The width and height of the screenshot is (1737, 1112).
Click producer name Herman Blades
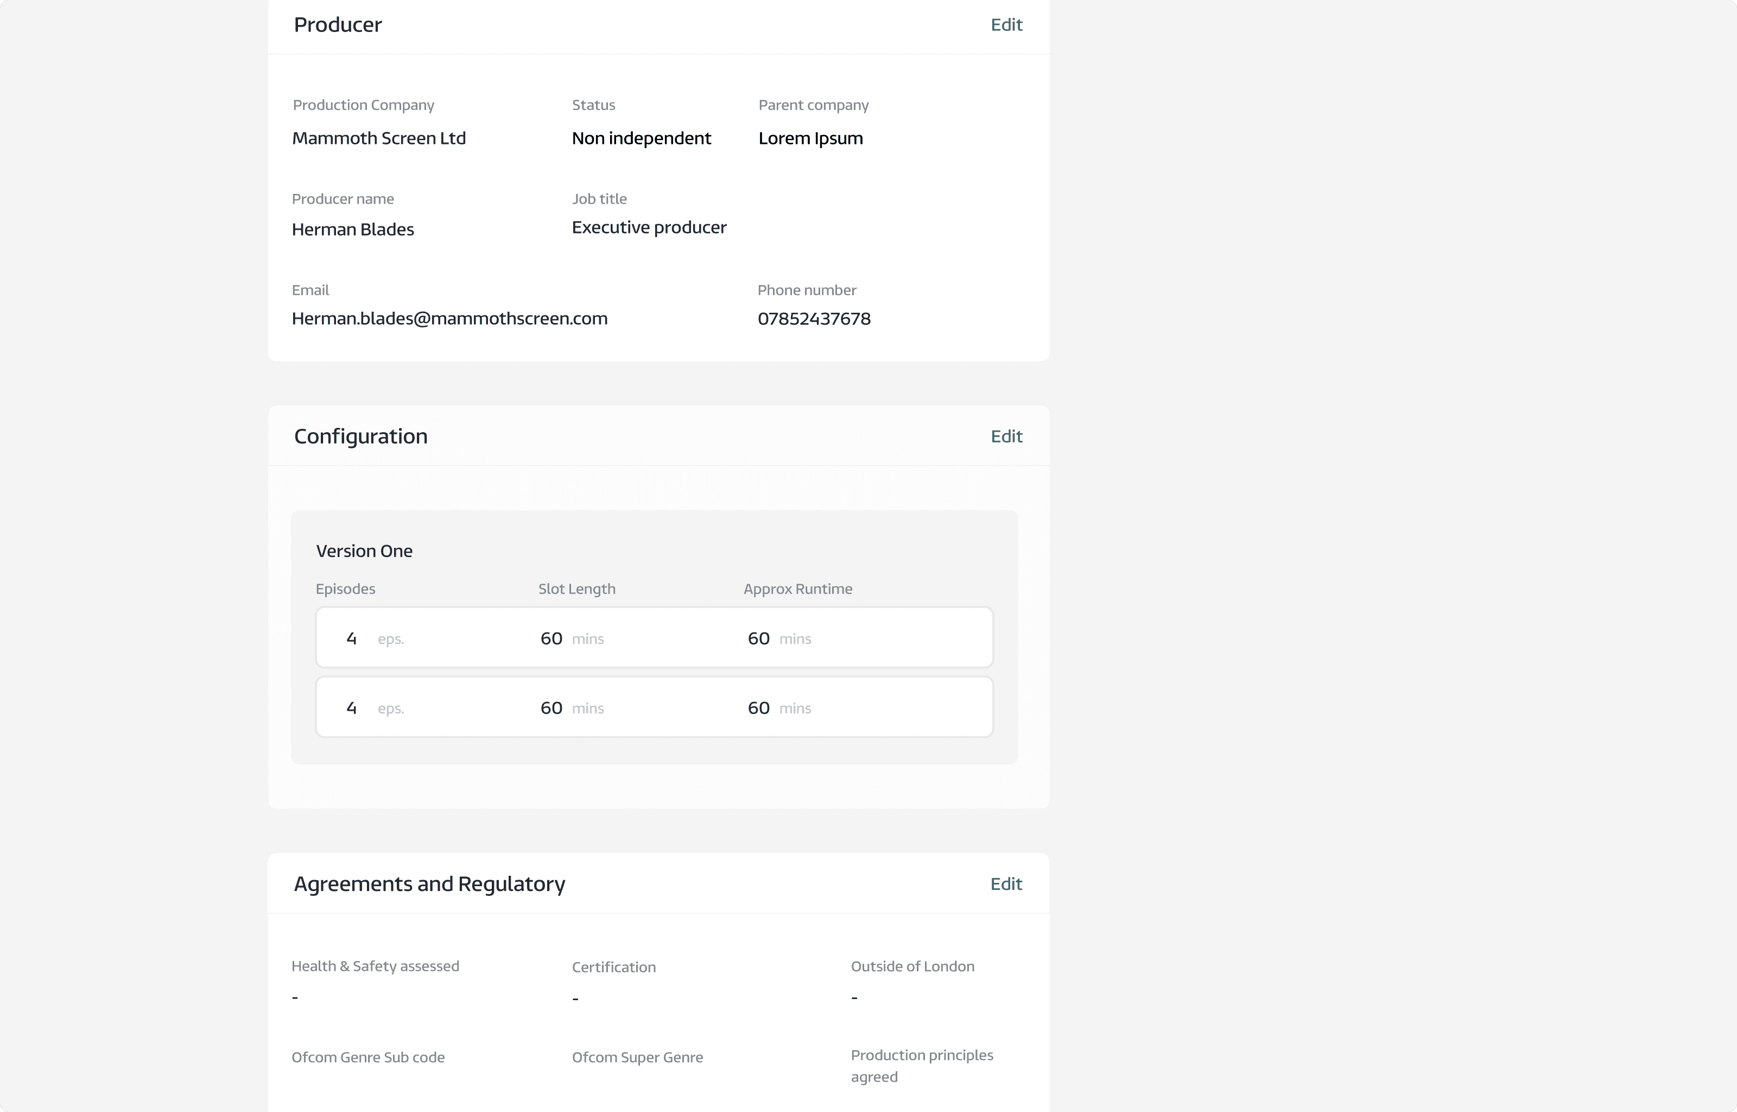(x=352, y=230)
